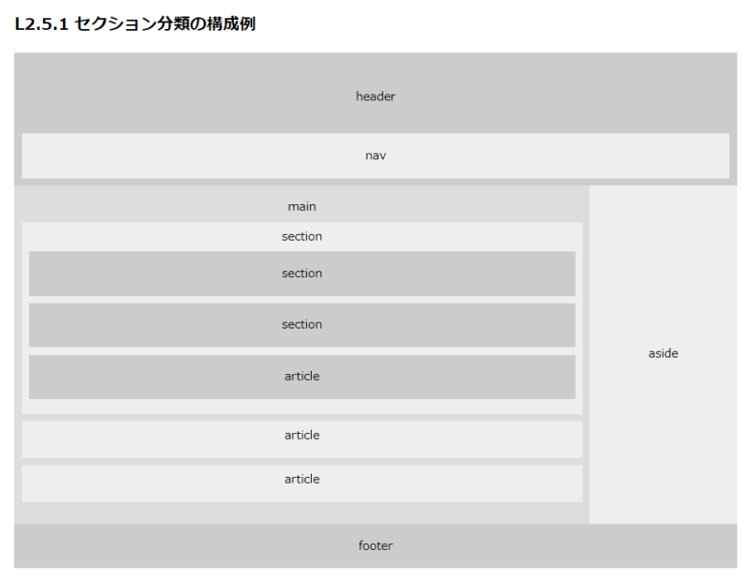Click the 'footer' text label
The image size is (749, 579).
click(375, 545)
